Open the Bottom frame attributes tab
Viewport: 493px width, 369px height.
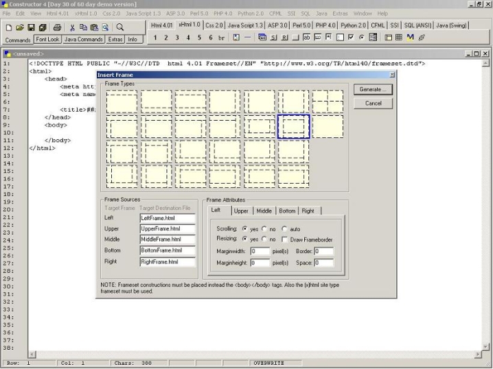click(x=287, y=211)
